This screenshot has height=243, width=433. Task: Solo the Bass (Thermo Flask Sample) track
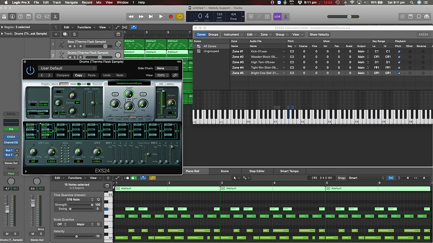[75, 46]
